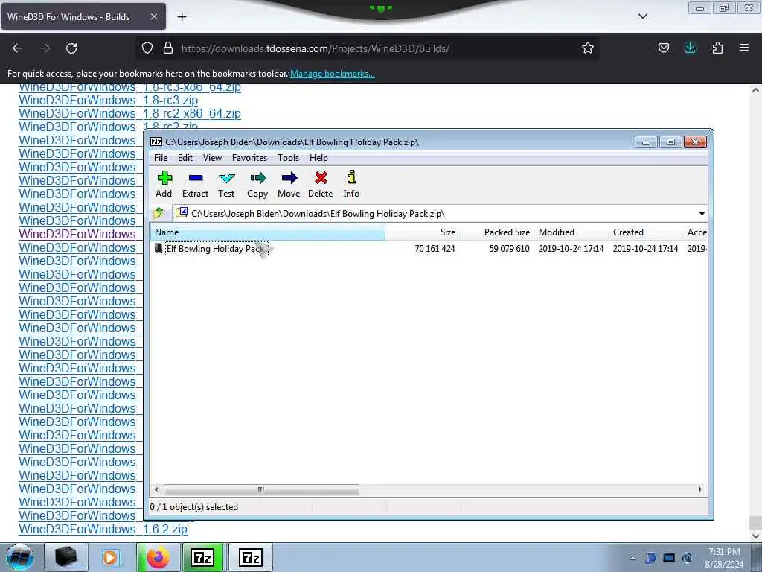762x572 pixels.
Task: Switch to the highlighted 7-Zip taskbar button
Action: (x=202, y=557)
